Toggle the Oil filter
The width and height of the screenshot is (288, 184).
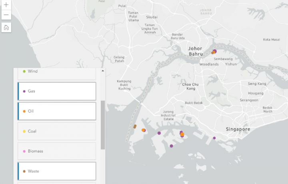pyautogui.click(x=57, y=111)
